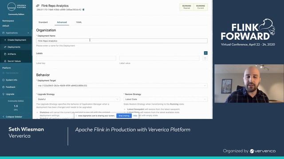This screenshot has height=159, width=284.
Task: Add a new label row
Action: 205,53
